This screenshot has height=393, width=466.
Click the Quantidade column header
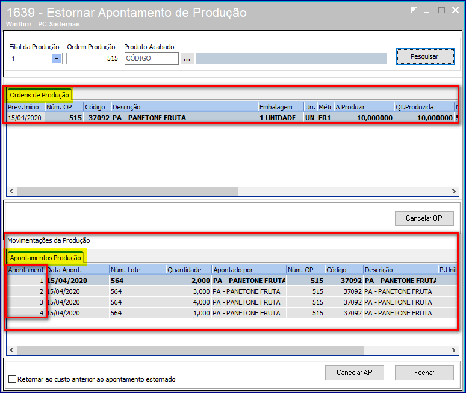click(x=188, y=270)
